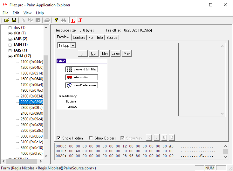Screen dimensions: 233x171
Task: Click the Open file toolbar icon
Action: (x=7, y=20)
